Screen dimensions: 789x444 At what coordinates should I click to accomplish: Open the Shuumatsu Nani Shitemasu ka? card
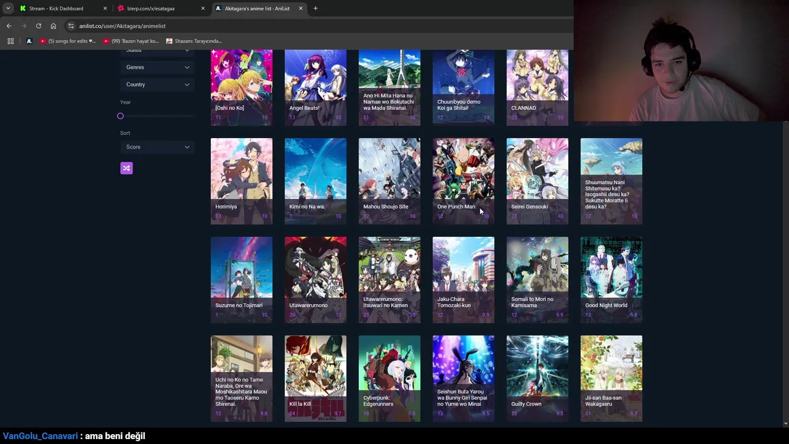(611, 181)
